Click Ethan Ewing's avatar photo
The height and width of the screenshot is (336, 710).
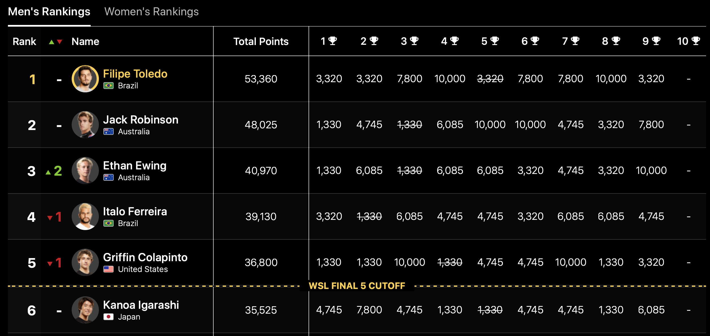coord(85,171)
